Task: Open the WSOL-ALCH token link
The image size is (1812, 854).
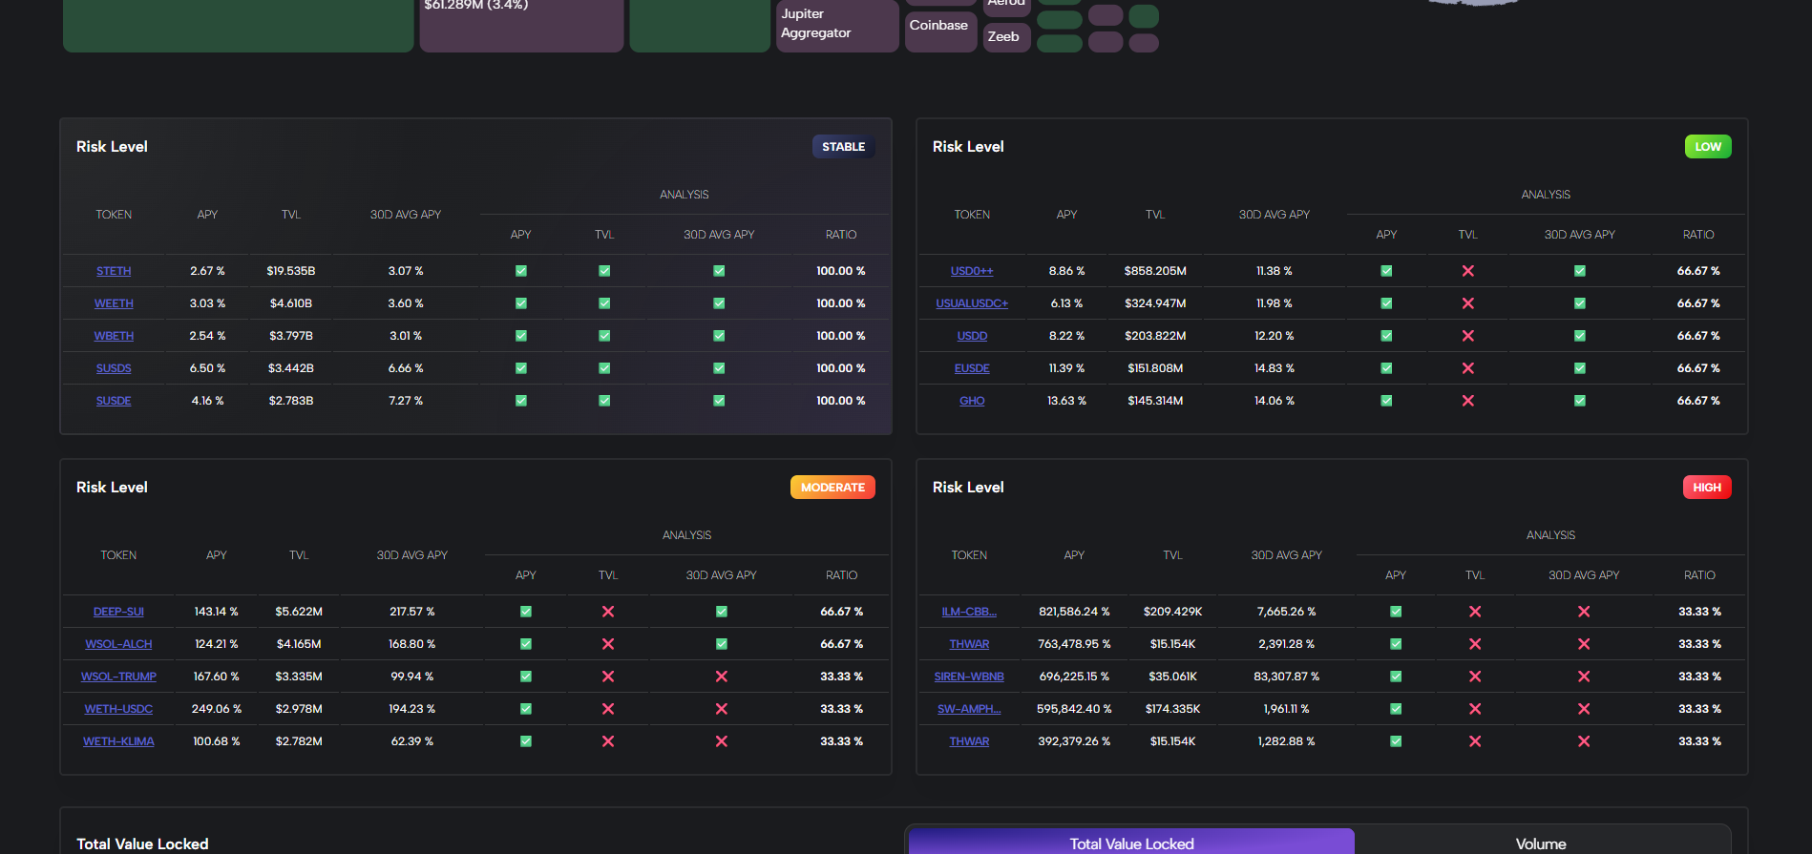Action: click(x=118, y=644)
